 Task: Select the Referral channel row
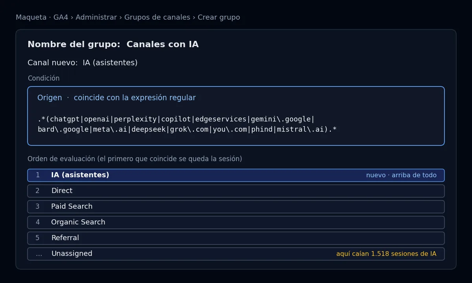tap(236, 238)
